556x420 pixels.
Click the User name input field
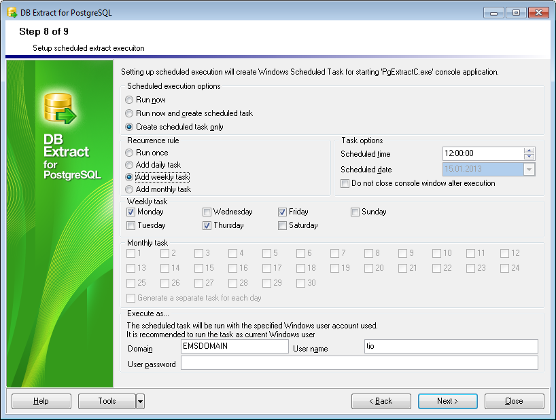coord(451,347)
